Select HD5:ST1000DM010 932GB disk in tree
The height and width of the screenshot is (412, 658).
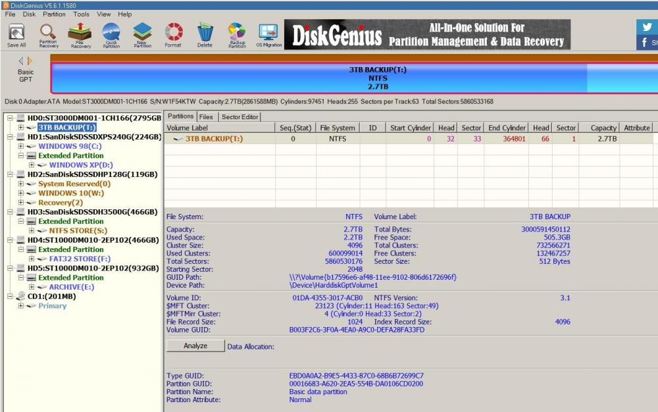[93, 268]
